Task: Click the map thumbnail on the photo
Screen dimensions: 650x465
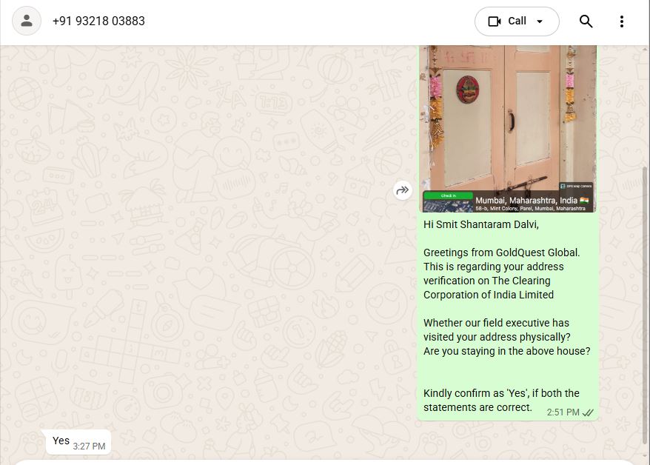Action: (x=447, y=206)
